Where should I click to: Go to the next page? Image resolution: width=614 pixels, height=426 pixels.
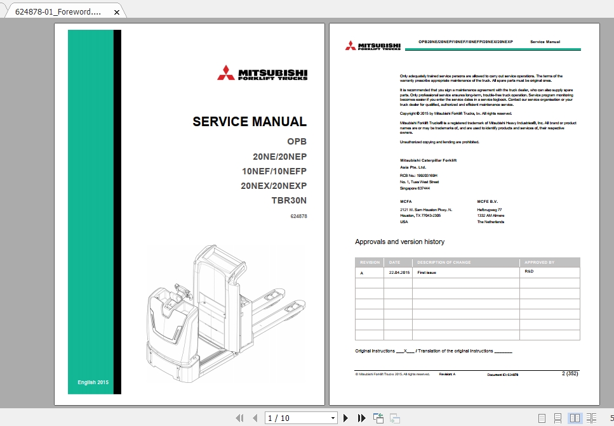(x=346, y=418)
